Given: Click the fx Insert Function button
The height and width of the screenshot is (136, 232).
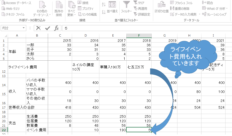Looking at the screenshot, I should coord(57,28).
